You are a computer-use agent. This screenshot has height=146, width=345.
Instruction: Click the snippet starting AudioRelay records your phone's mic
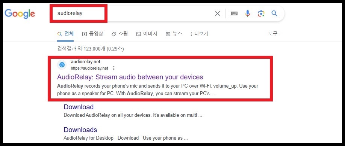tap(157, 90)
